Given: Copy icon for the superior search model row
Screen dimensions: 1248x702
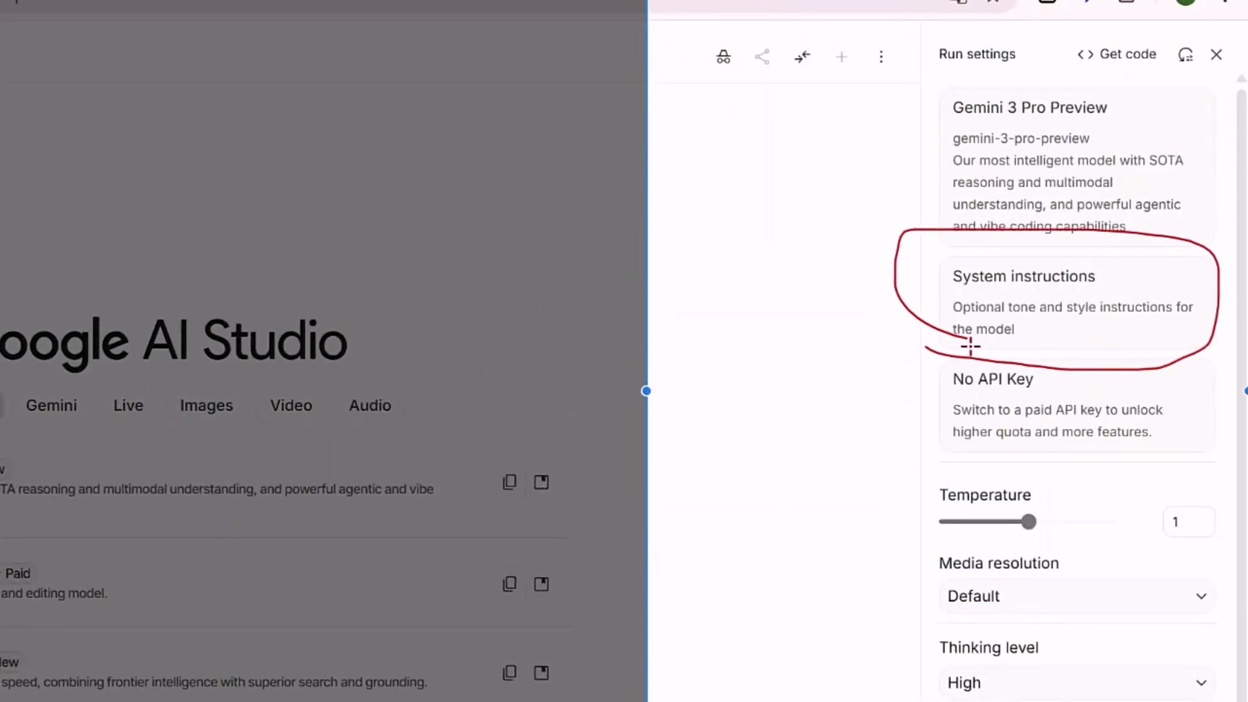Looking at the screenshot, I should (510, 672).
